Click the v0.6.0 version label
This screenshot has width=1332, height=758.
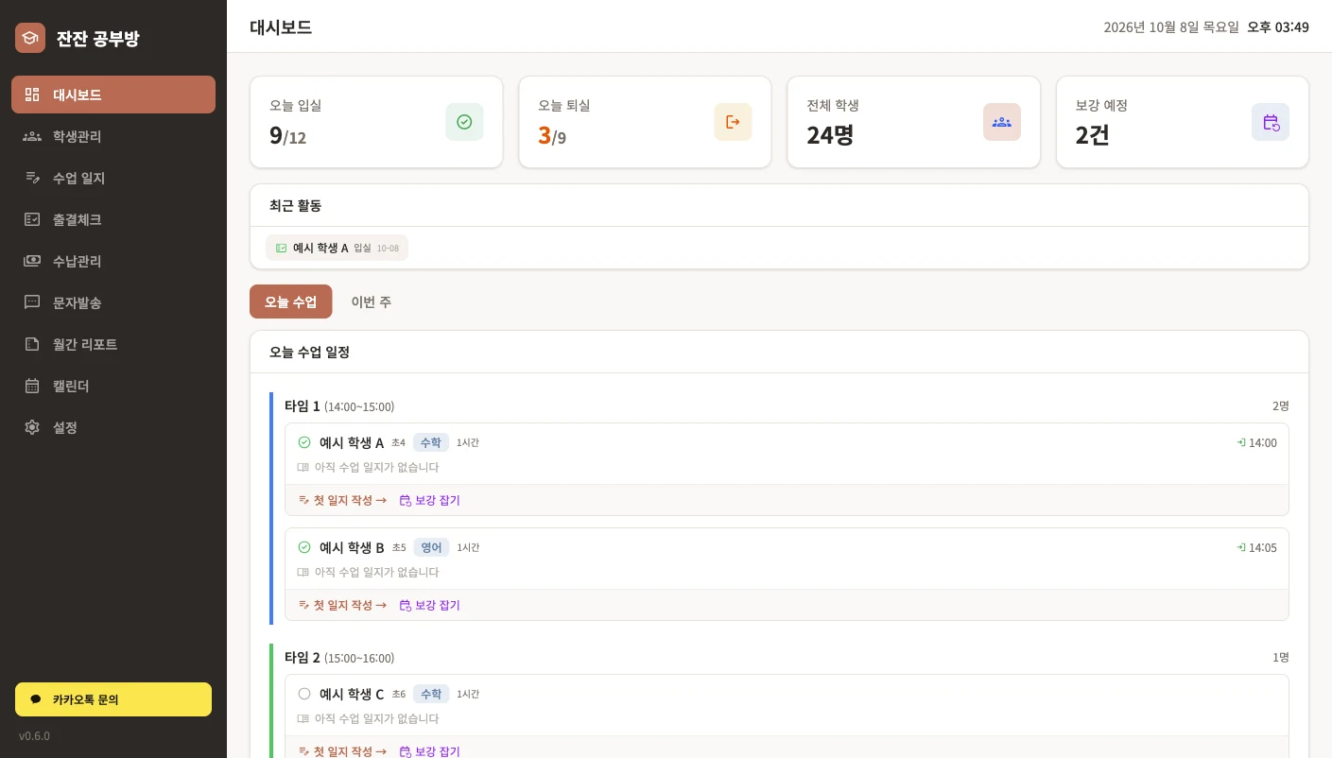click(x=34, y=736)
